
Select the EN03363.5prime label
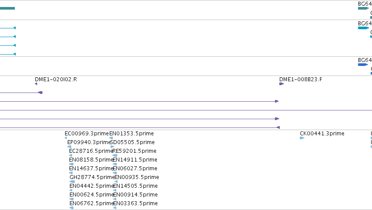(x=136, y=203)
